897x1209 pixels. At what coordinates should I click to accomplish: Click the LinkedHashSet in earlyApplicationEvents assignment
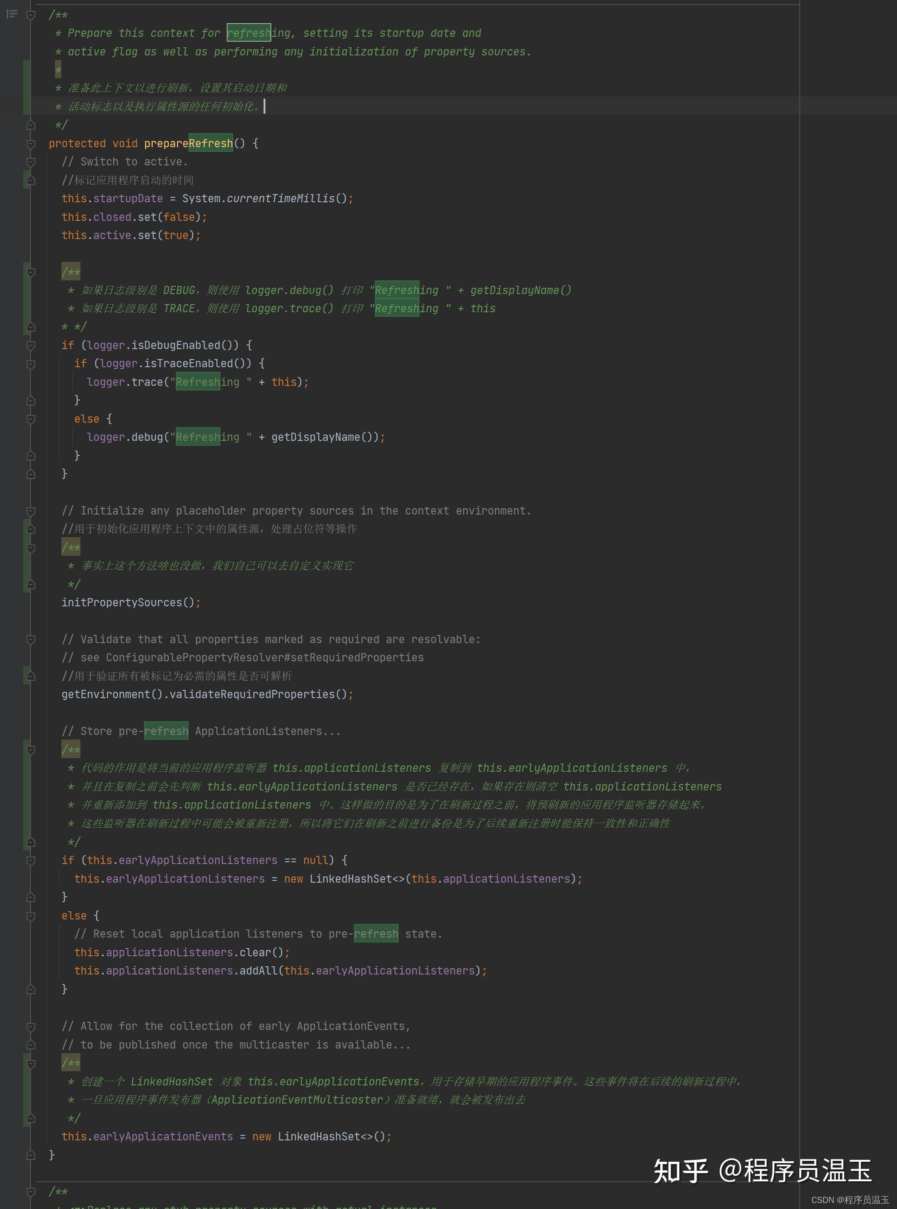319,1136
